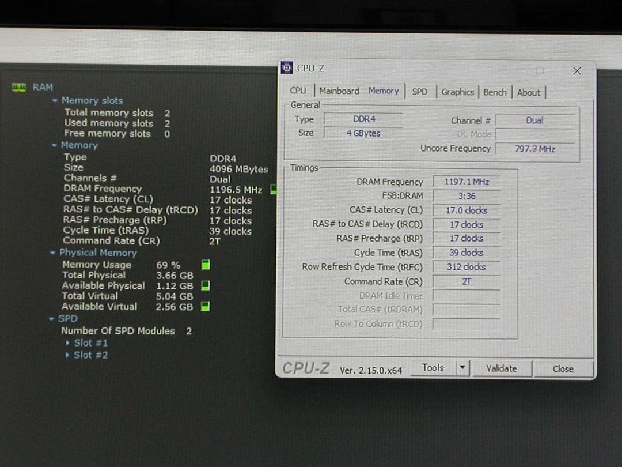Click the Close button in CPU-Z
This screenshot has height=467, width=622.
[x=563, y=369]
